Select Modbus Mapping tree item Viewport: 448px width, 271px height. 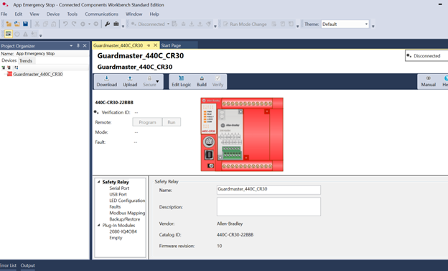point(127,213)
